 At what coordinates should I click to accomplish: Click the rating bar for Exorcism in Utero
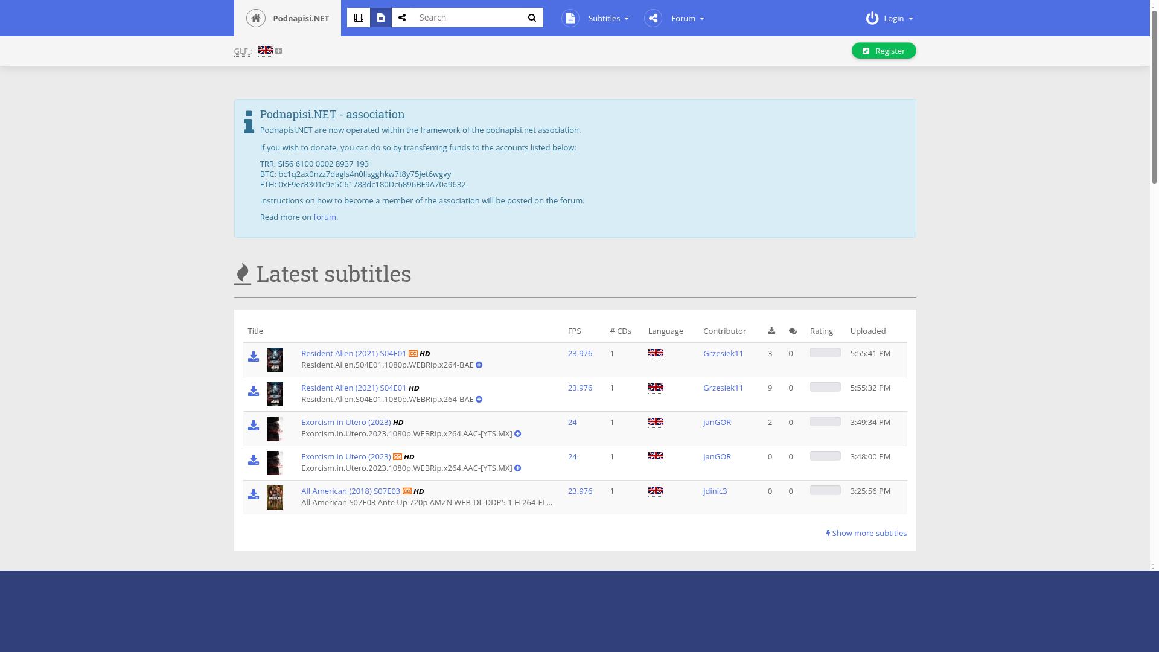point(825,421)
